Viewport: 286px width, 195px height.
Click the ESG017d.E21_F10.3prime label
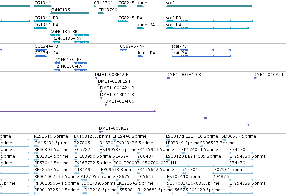tap(192, 136)
